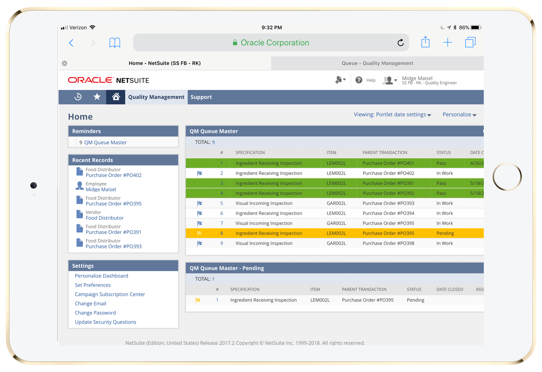Image resolution: width=542 pixels, height=372 pixels.
Task: Sort QM Queue Master by STATUS column
Action: (444, 153)
